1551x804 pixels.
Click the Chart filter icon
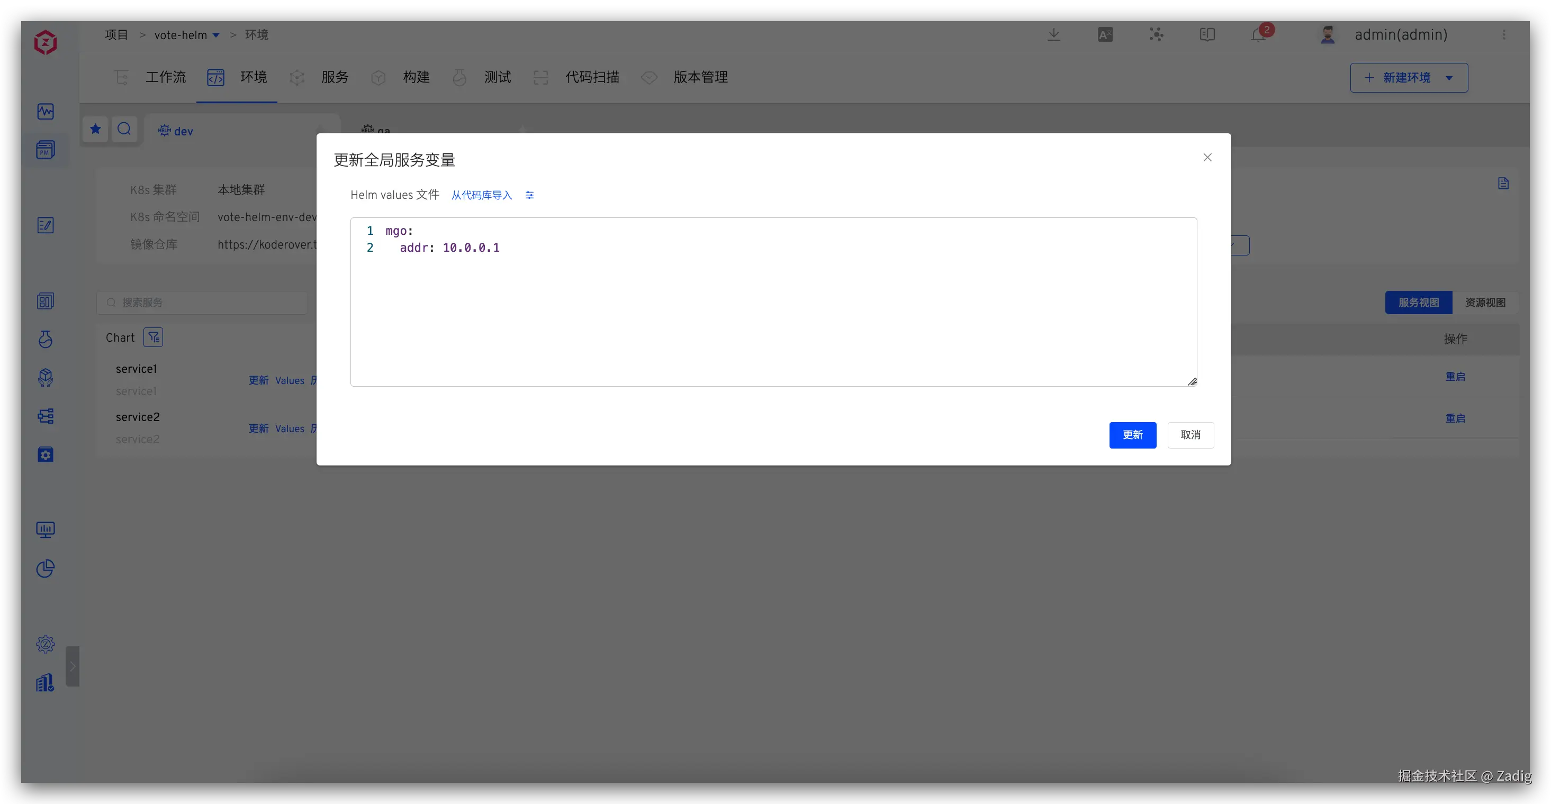point(154,337)
